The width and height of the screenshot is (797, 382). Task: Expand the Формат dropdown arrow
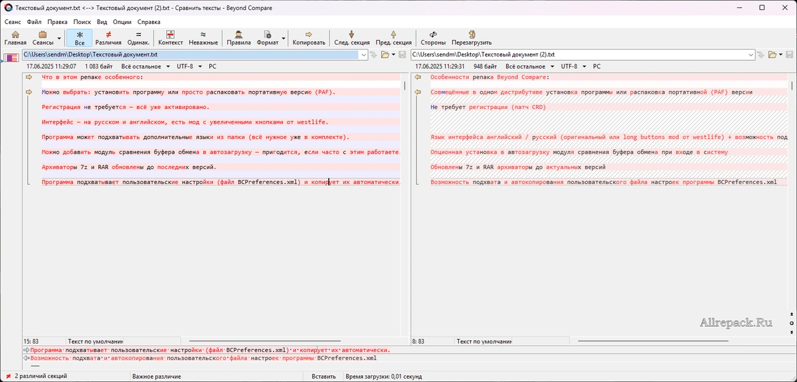[284, 38]
